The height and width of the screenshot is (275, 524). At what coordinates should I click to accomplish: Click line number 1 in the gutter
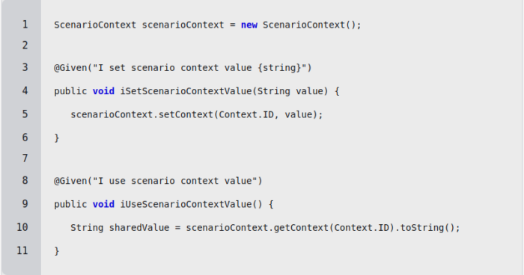pyautogui.click(x=25, y=25)
